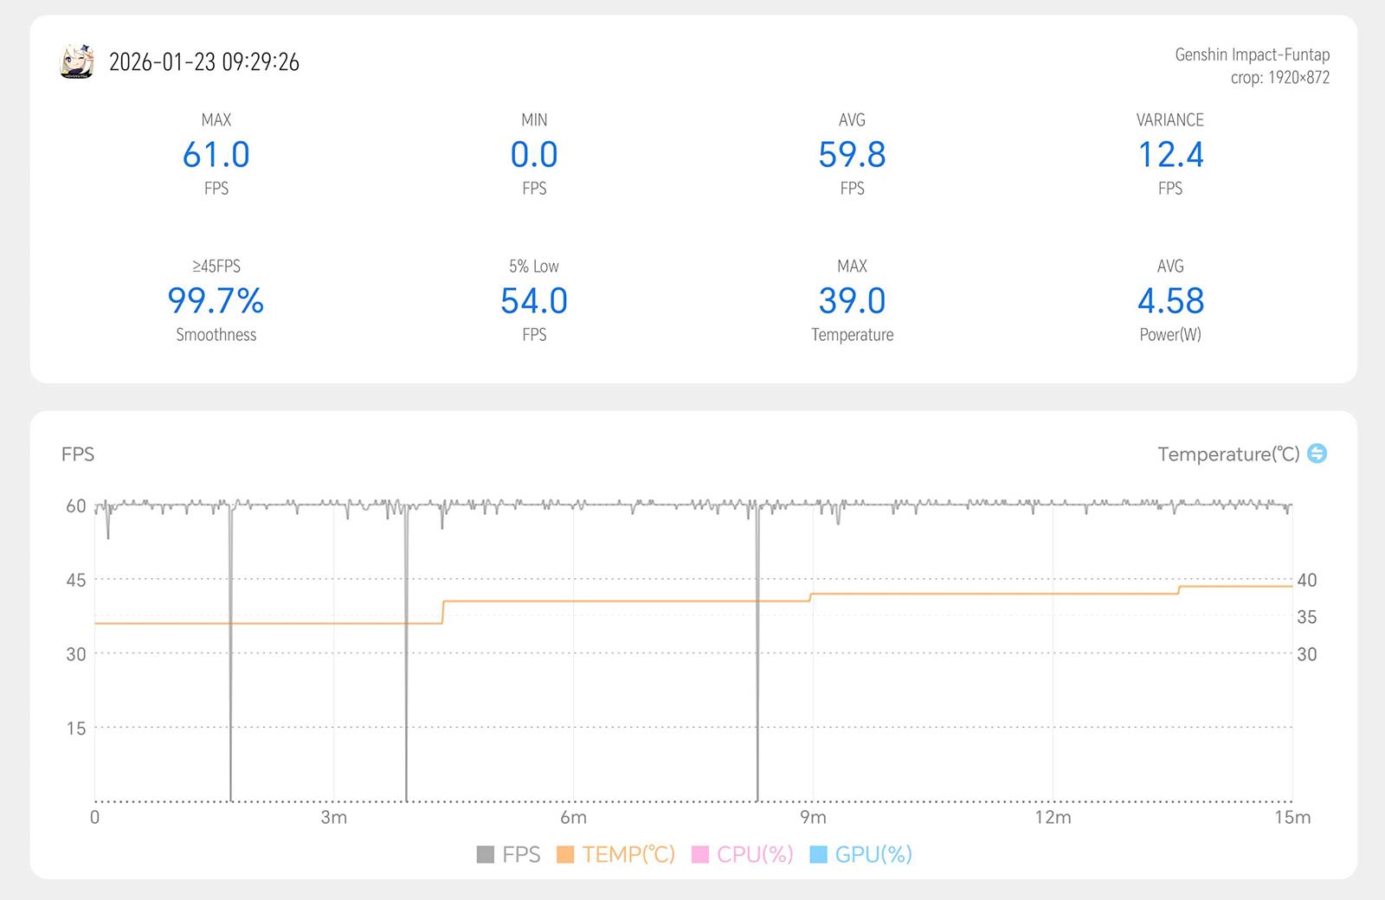Select the 0.0 MIN FPS value
Viewport: 1385px width, 900px height.
534,155
